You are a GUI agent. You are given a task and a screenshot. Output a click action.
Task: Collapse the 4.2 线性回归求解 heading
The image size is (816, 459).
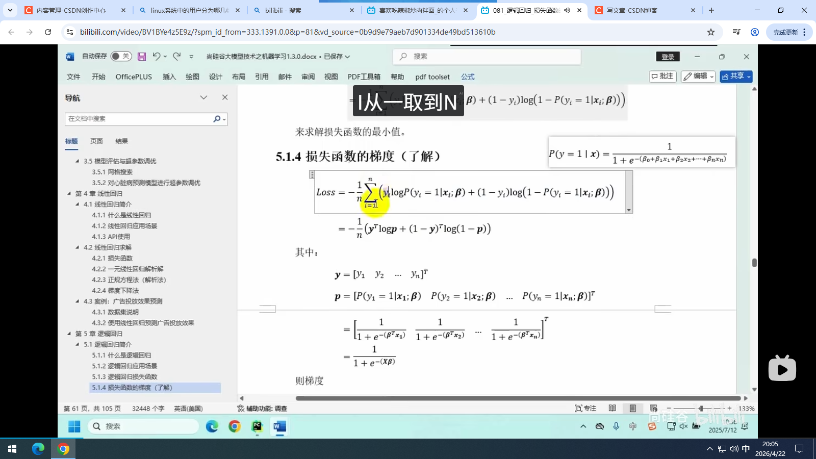pos(78,247)
